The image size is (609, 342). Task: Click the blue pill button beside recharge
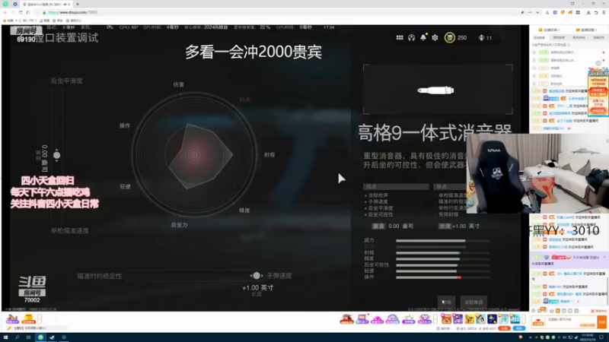pos(519,328)
